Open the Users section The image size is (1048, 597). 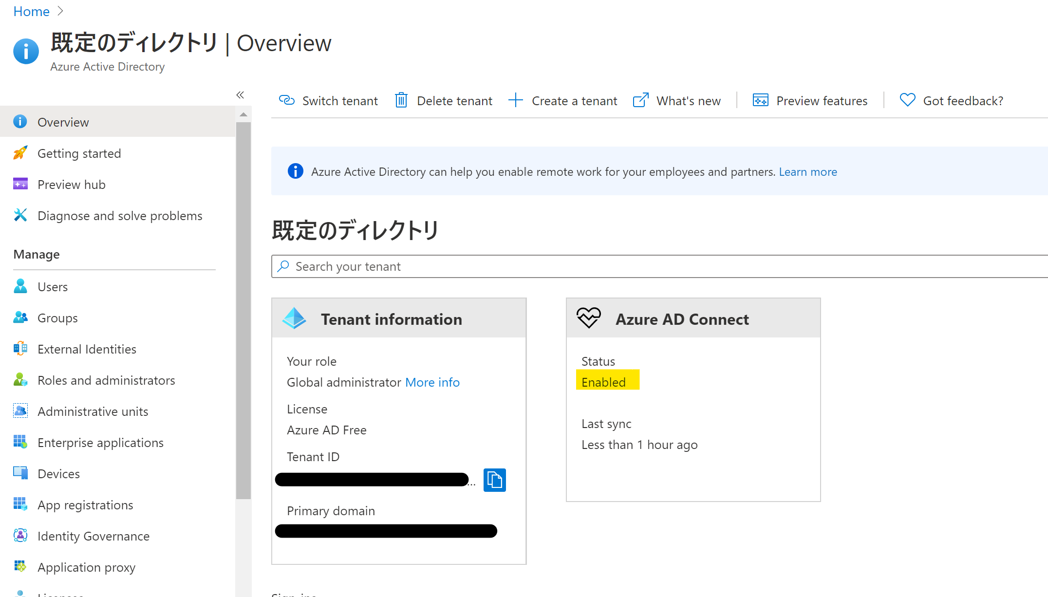[x=52, y=286]
